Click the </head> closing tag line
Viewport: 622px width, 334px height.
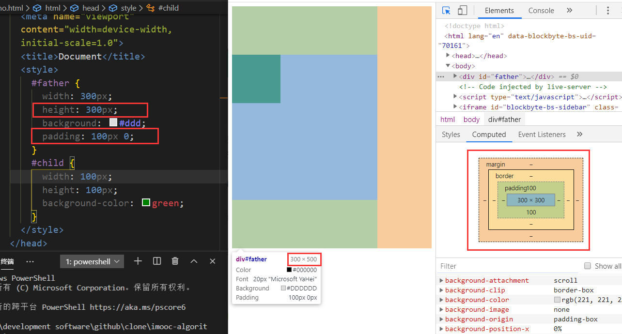click(29, 243)
